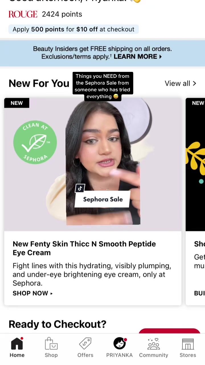
Task: Open the Stores building icon
Action: tap(188, 344)
